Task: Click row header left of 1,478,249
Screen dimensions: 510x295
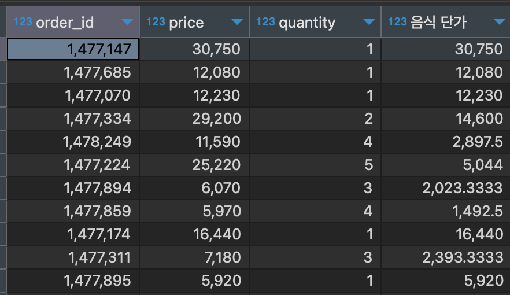Action: (x=3, y=142)
